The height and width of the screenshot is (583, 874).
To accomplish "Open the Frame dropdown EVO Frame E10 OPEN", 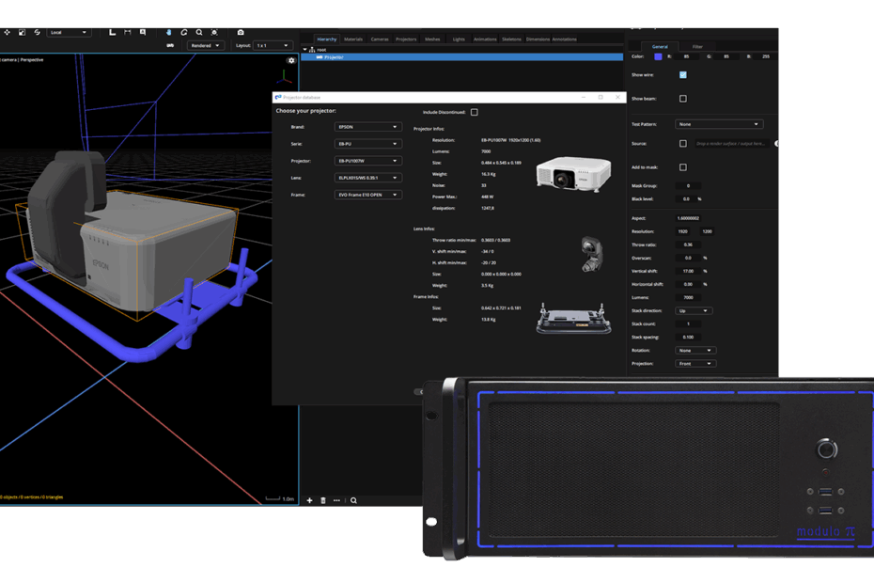I will [x=367, y=195].
